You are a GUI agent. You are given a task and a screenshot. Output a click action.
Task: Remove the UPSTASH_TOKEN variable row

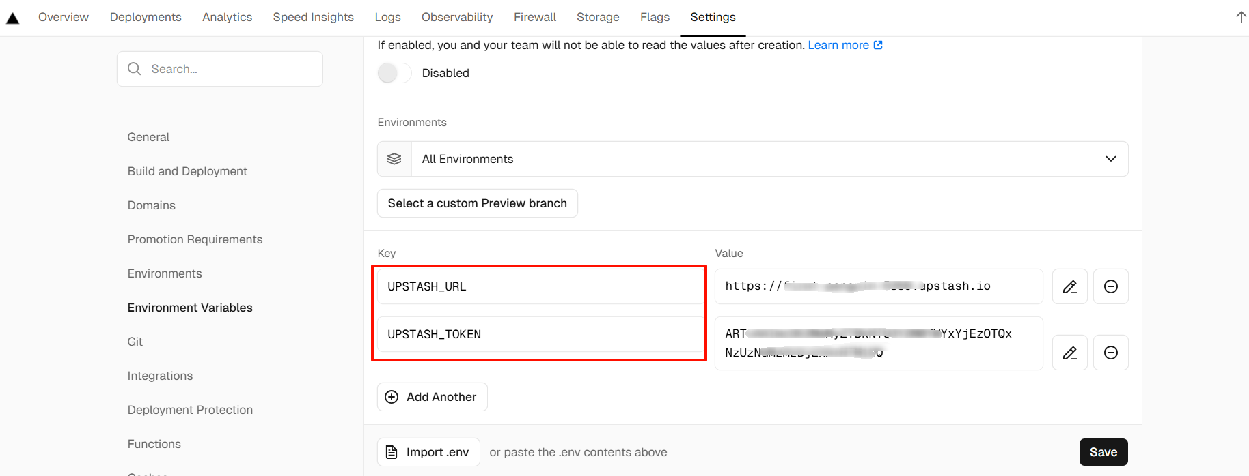[1110, 353]
